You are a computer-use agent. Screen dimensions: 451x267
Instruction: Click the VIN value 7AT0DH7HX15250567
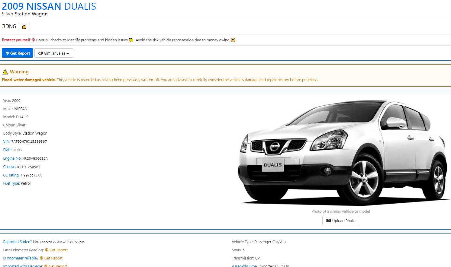tap(29, 141)
